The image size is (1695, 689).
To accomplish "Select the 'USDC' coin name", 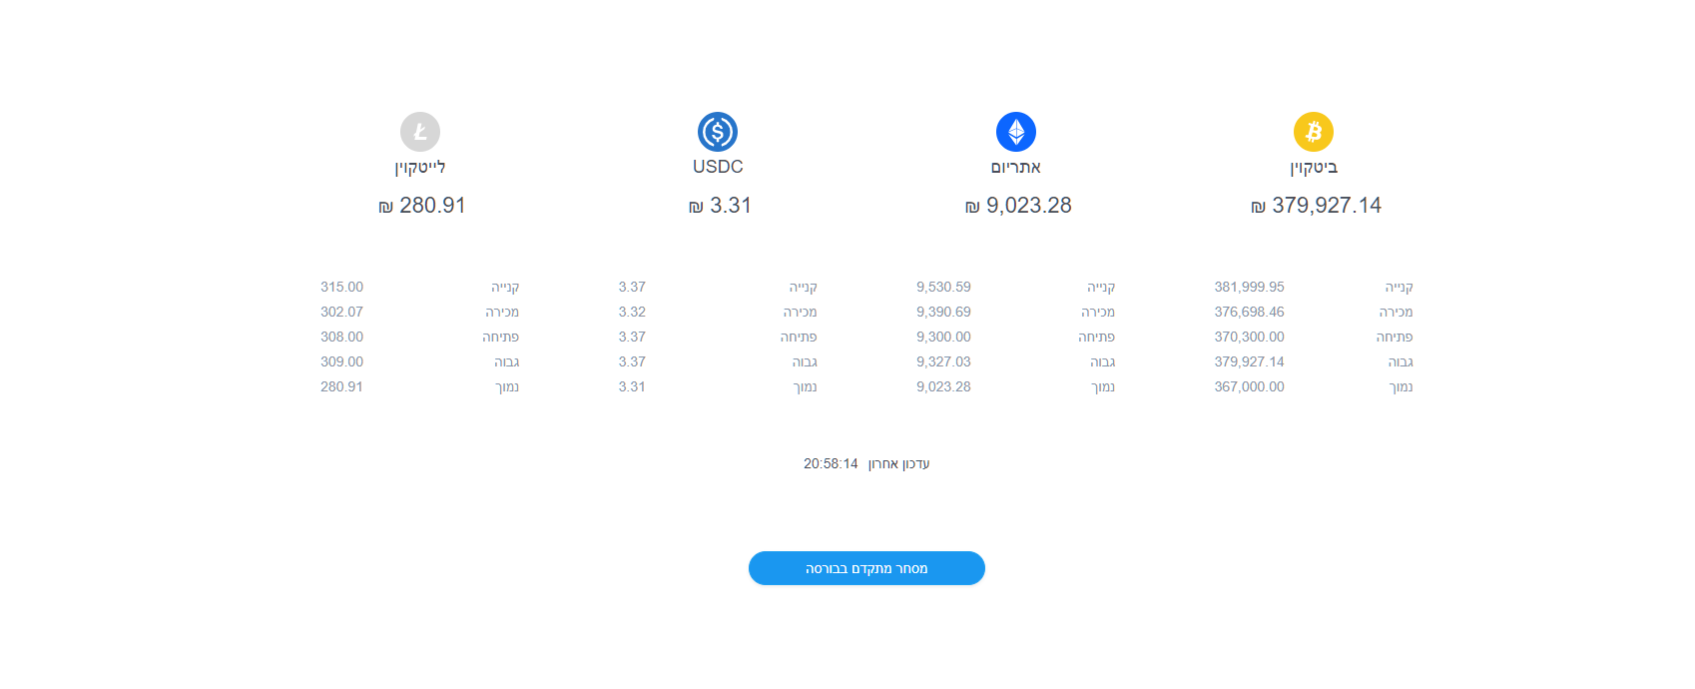I will [x=718, y=167].
